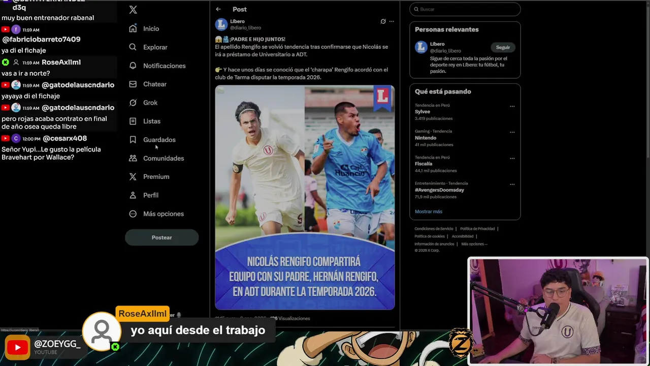Open more options for Sylvee trend
650x366 pixels.
(512, 106)
